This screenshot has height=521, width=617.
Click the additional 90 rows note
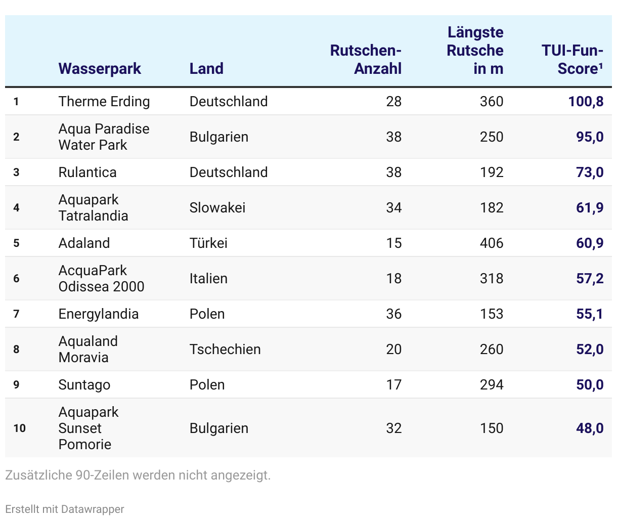[138, 475]
